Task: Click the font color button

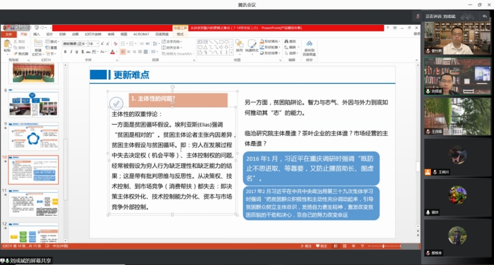Action: tap(113, 52)
